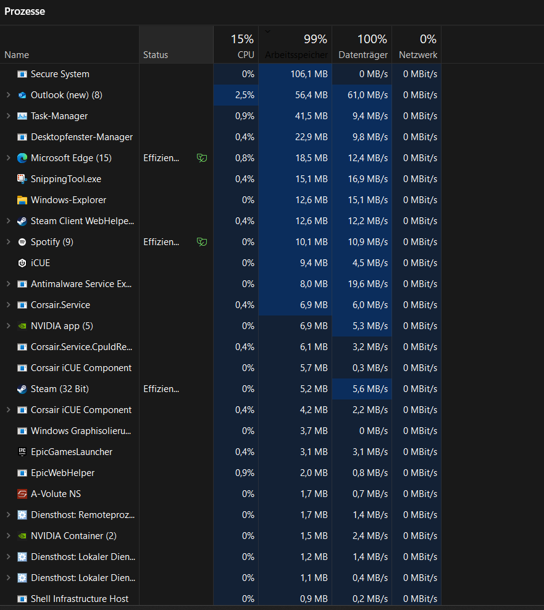Click the iCUE app icon

(22, 263)
